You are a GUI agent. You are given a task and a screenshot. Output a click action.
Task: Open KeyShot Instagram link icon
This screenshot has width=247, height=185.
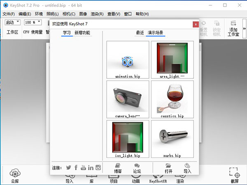click(98, 167)
